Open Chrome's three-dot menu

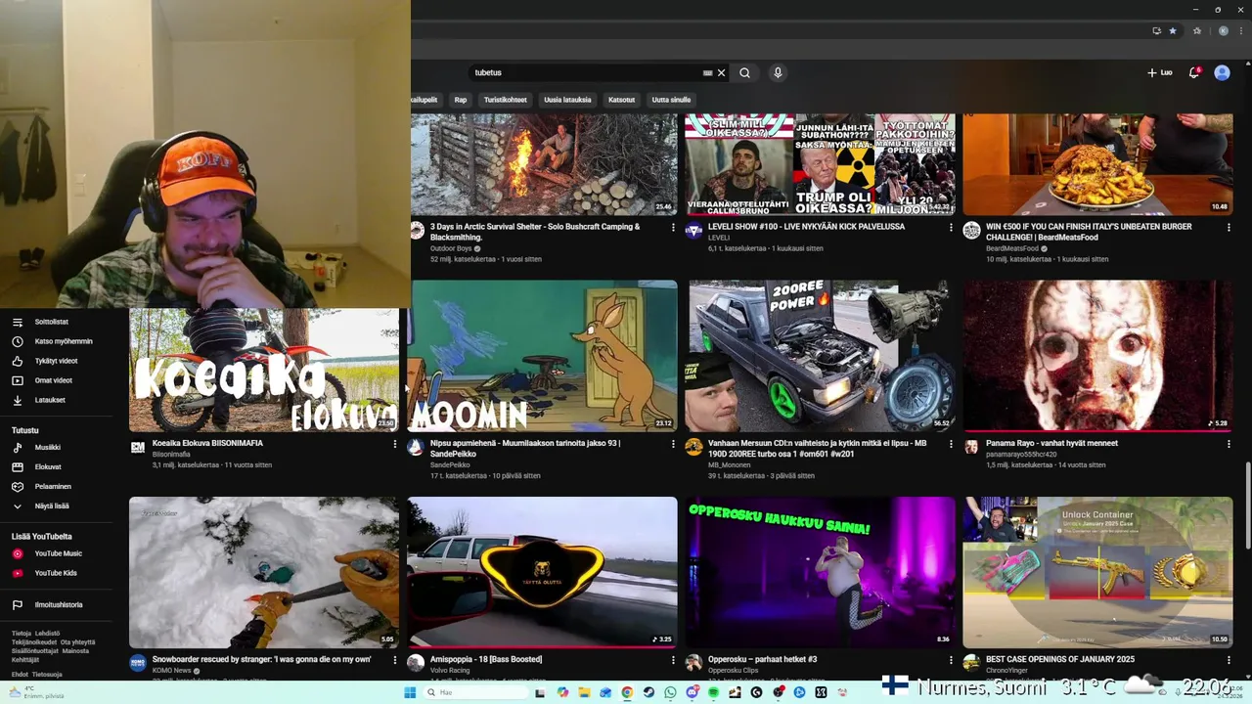1240,30
